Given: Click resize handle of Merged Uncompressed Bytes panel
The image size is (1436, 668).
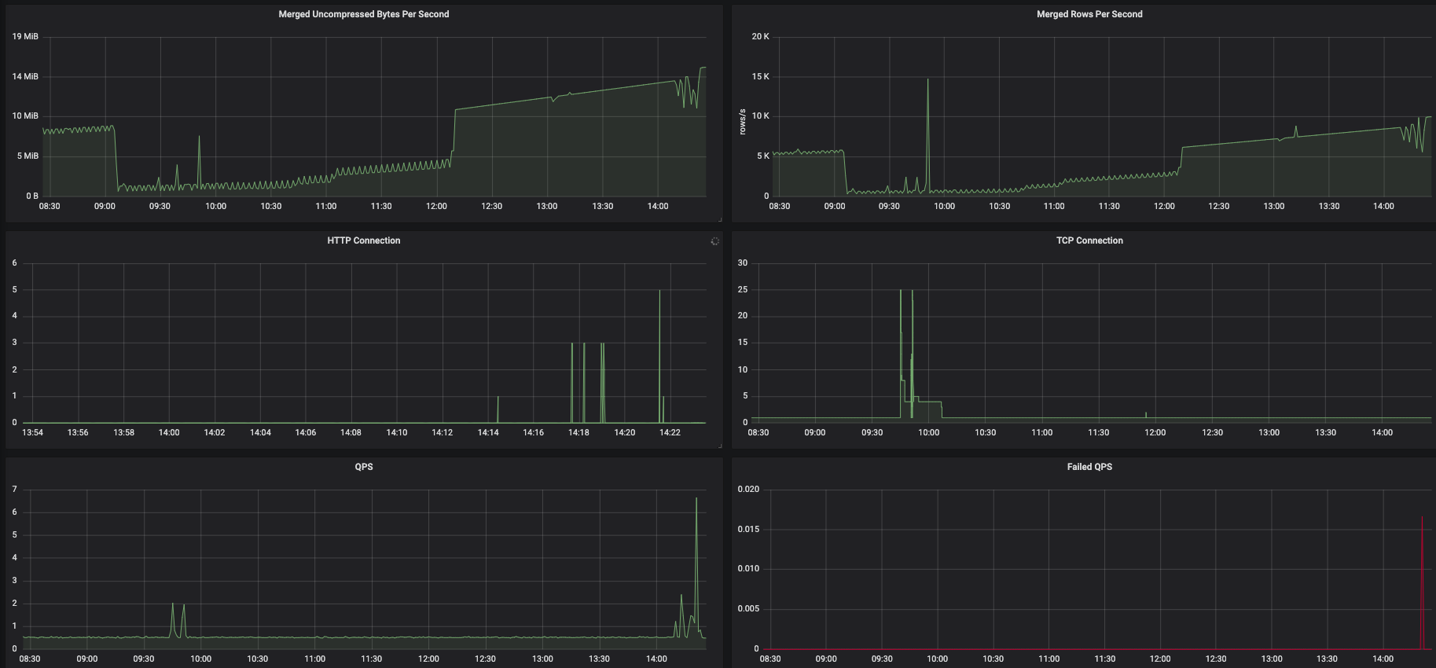Looking at the screenshot, I should [719, 219].
